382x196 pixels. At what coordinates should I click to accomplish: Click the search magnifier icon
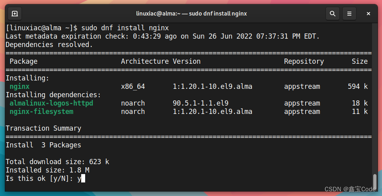coord(332,14)
